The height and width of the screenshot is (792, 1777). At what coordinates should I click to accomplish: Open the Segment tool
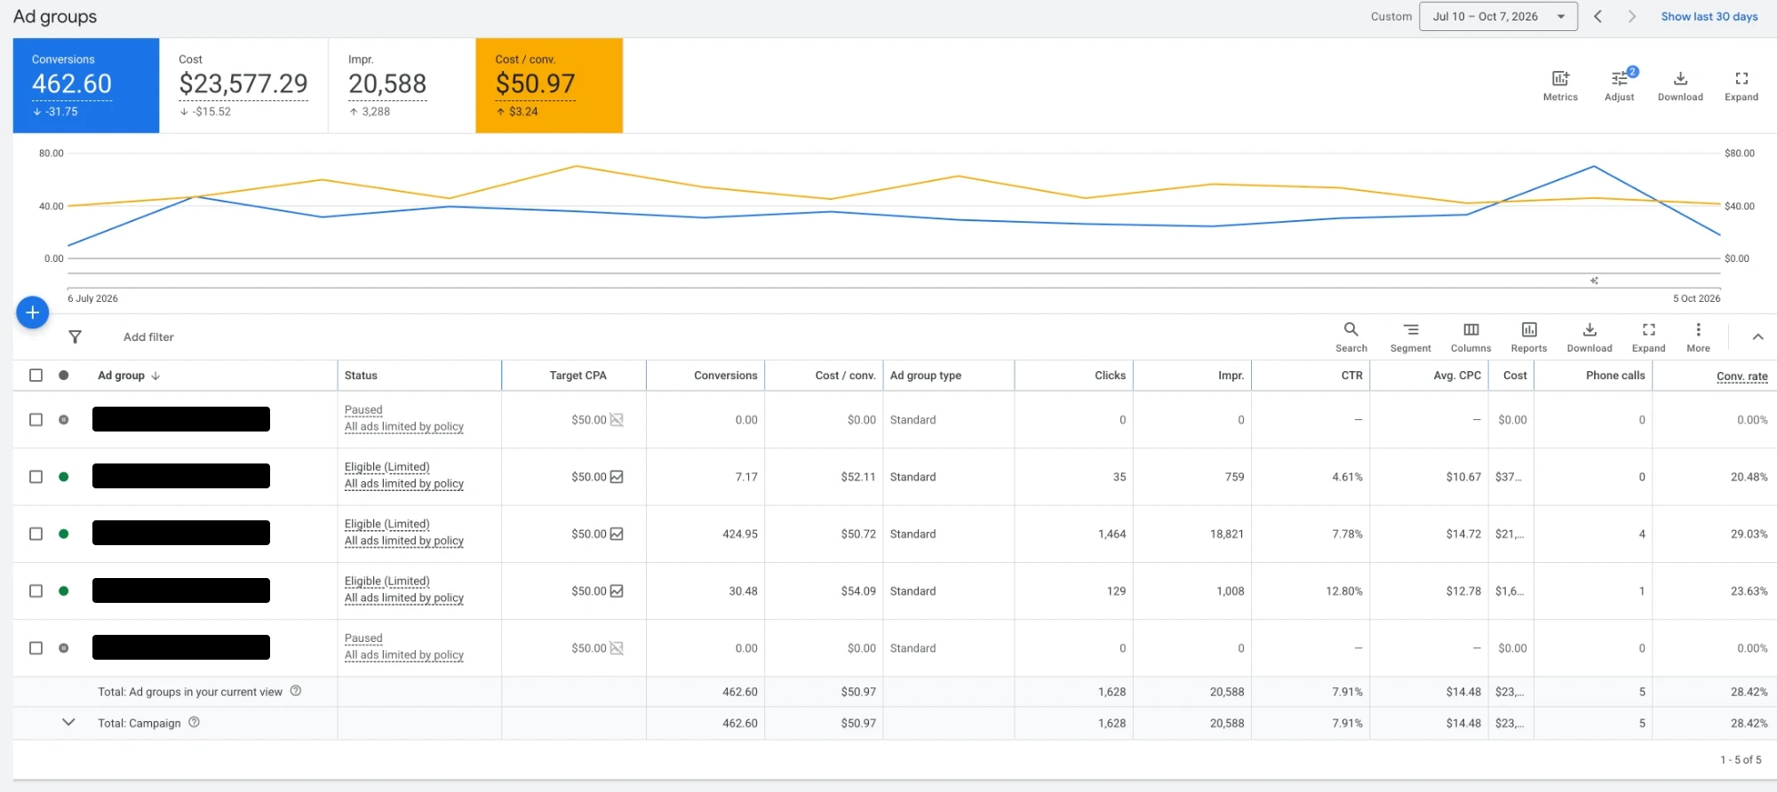(1411, 330)
